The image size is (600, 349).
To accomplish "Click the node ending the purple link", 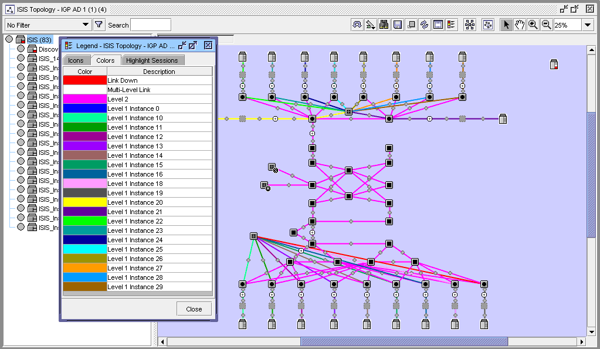I will pos(503,119).
